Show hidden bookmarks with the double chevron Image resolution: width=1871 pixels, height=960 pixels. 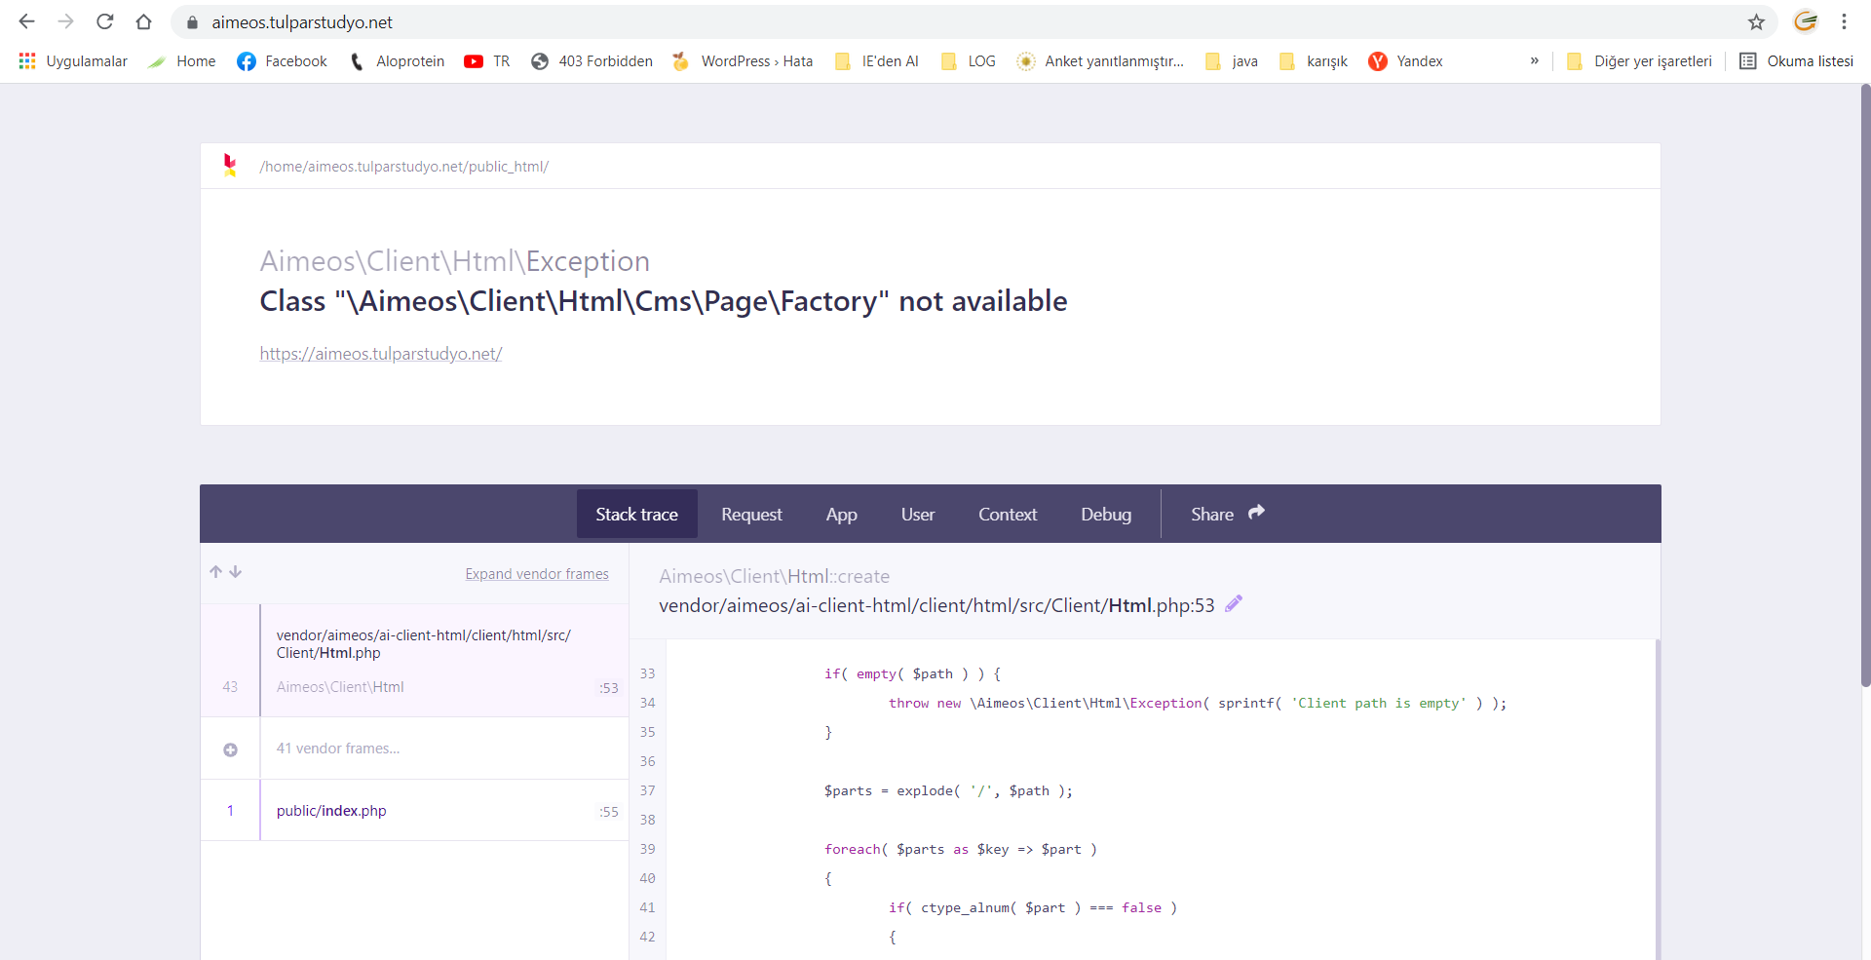click(x=1534, y=60)
